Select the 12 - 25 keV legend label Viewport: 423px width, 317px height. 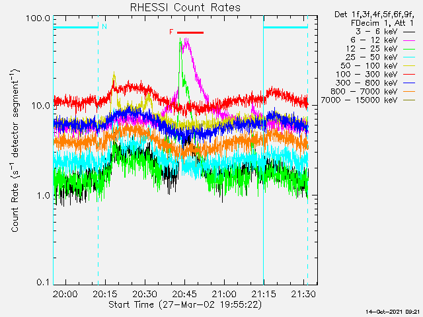click(371, 49)
